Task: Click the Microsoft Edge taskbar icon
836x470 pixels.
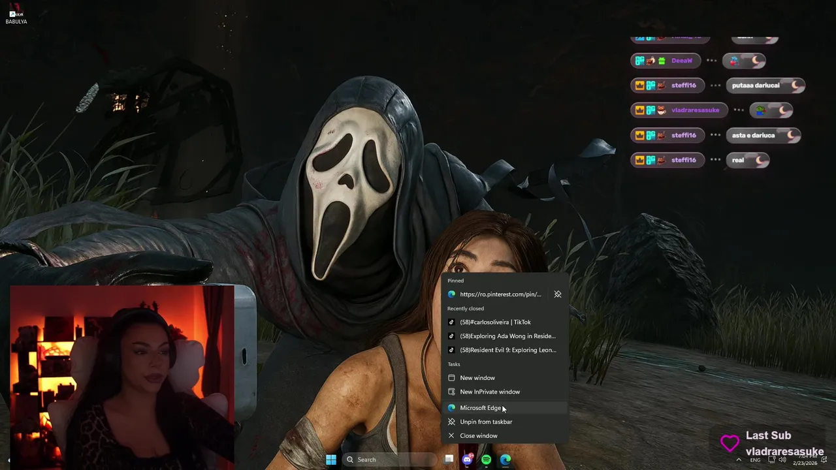Action: tap(506, 460)
